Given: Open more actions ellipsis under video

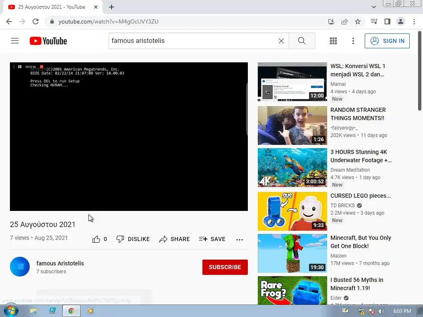Looking at the screenshot, I should click(x=240, y=239).
